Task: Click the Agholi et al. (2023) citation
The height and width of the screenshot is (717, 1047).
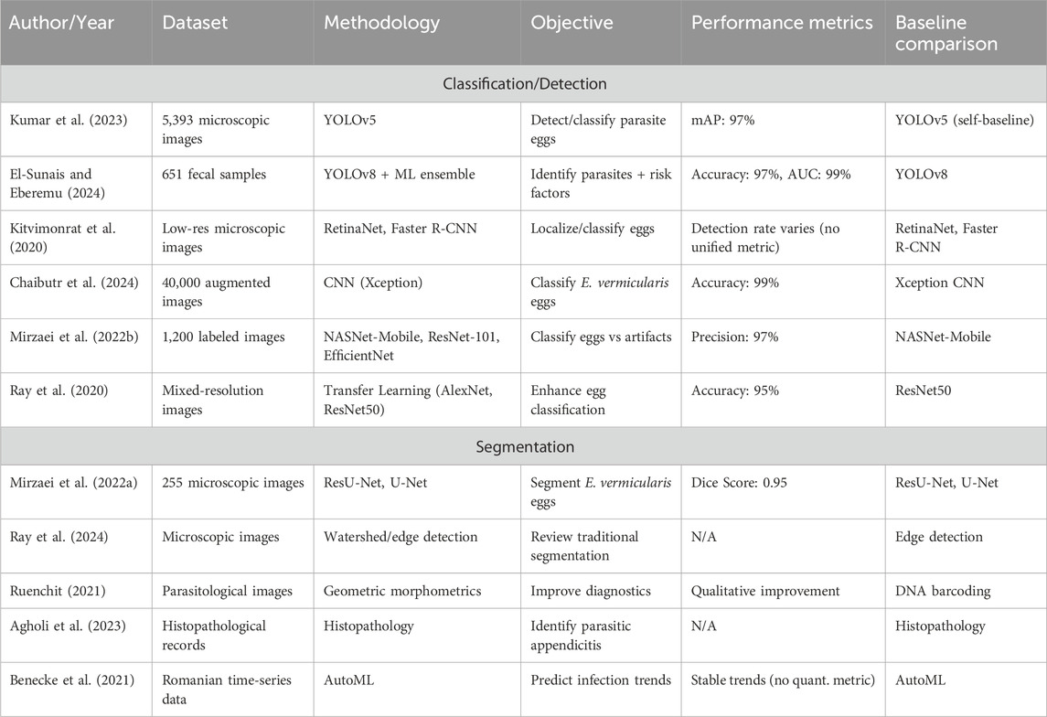Action: coord(60,626)
